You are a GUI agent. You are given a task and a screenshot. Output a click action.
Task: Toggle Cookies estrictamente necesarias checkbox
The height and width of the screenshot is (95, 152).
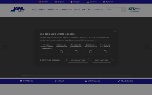click(47, 52)
